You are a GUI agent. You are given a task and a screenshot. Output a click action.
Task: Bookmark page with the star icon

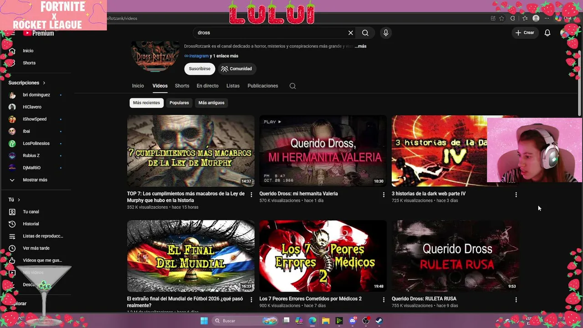501,18
